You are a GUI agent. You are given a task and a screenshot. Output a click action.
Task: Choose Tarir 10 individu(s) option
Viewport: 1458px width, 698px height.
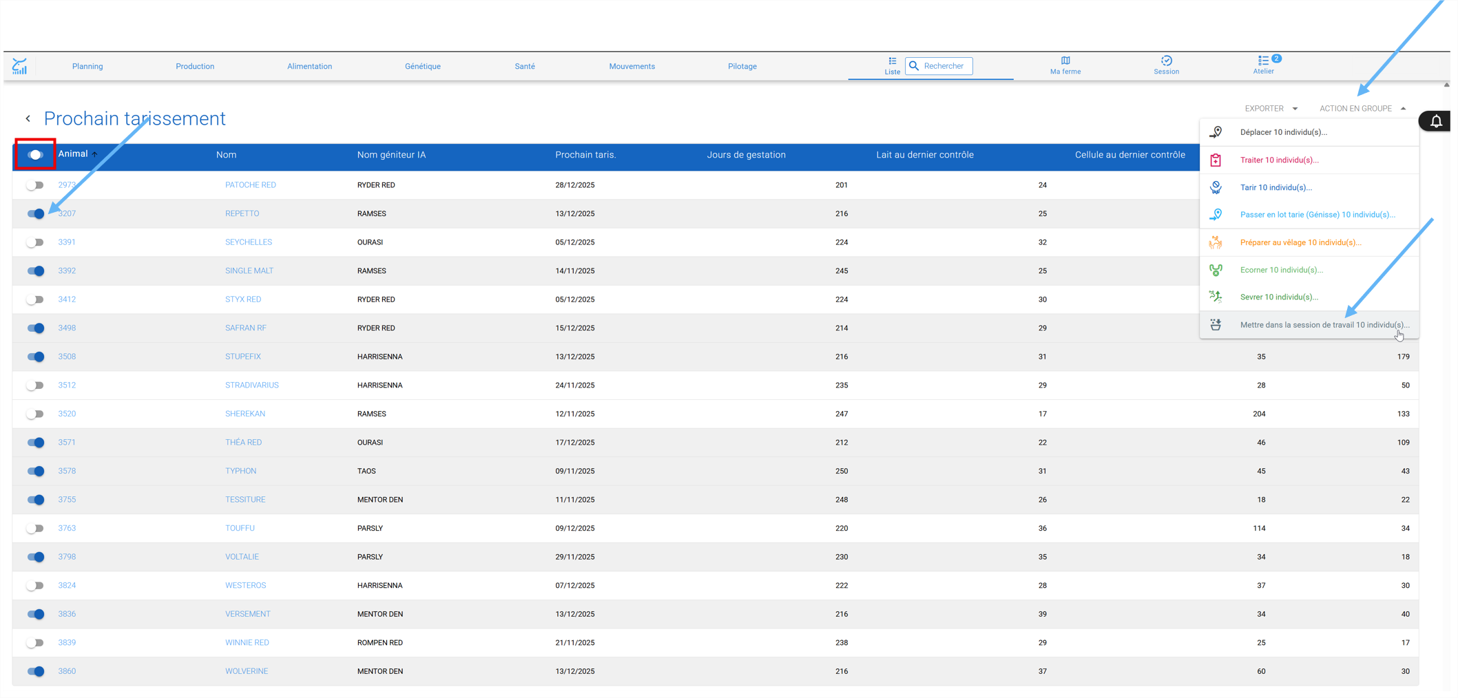click(x=1309, y=187)
